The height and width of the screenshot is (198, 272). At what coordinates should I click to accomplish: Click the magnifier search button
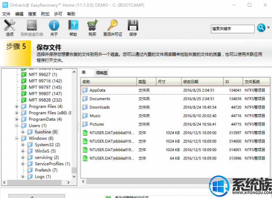tap(261, 28)
